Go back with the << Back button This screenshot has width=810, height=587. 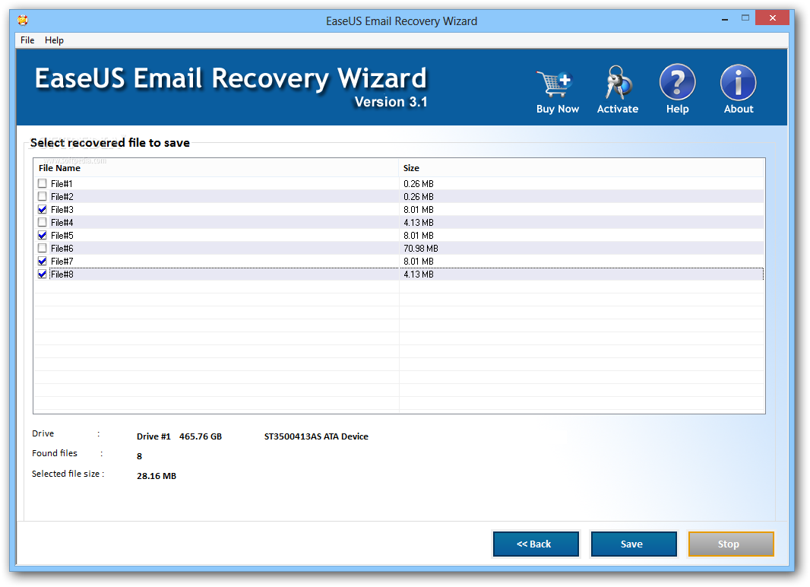pyautogui.click(x=536, y=544)
